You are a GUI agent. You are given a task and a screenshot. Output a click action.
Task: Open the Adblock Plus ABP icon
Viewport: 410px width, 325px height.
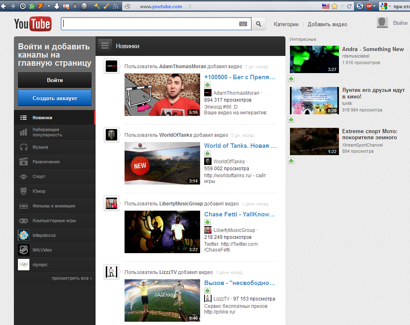pos(369,6)
